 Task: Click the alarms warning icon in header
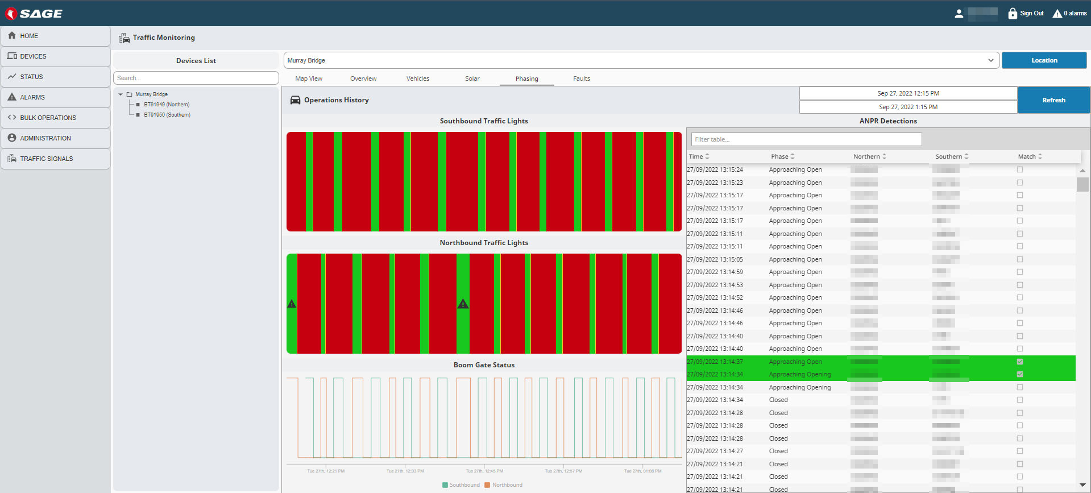coord(1057,14)
